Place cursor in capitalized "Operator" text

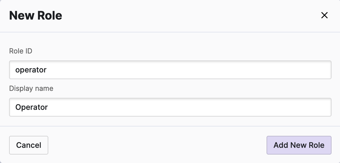tap(32, 107)
